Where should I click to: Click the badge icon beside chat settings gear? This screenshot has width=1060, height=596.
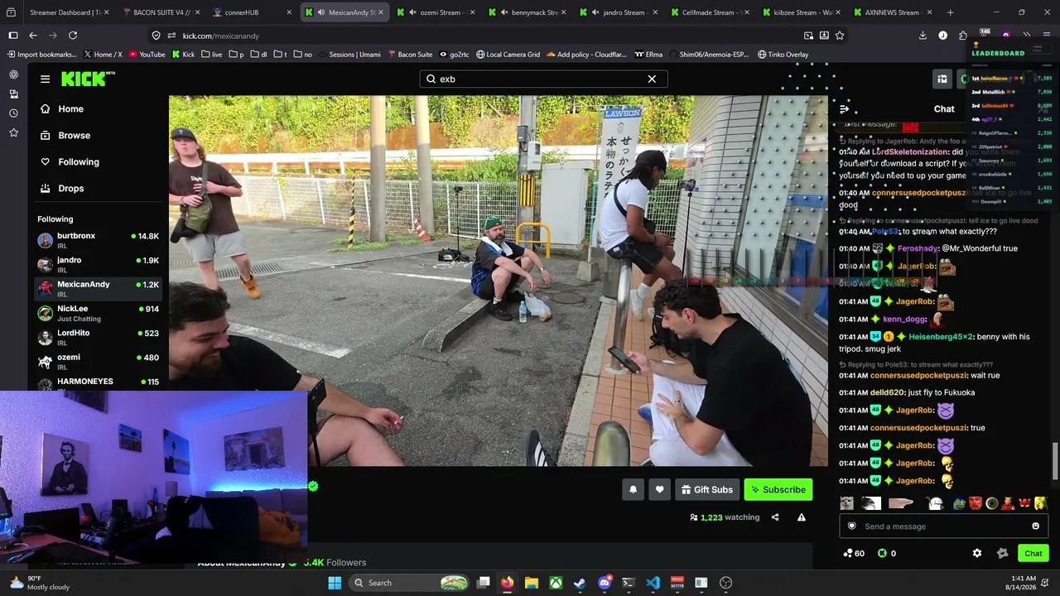point(1002,553)
